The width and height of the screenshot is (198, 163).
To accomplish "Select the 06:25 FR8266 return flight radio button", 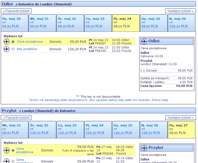I will (13, 150).
